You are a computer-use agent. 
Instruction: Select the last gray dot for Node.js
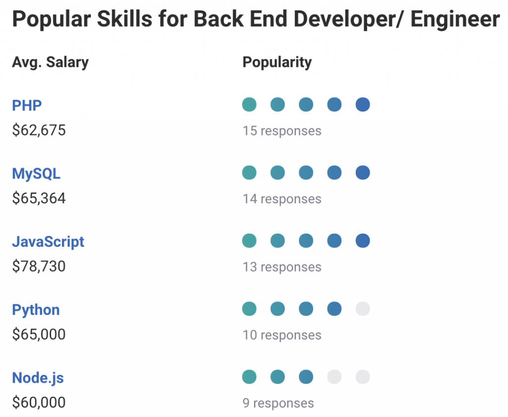363,377
